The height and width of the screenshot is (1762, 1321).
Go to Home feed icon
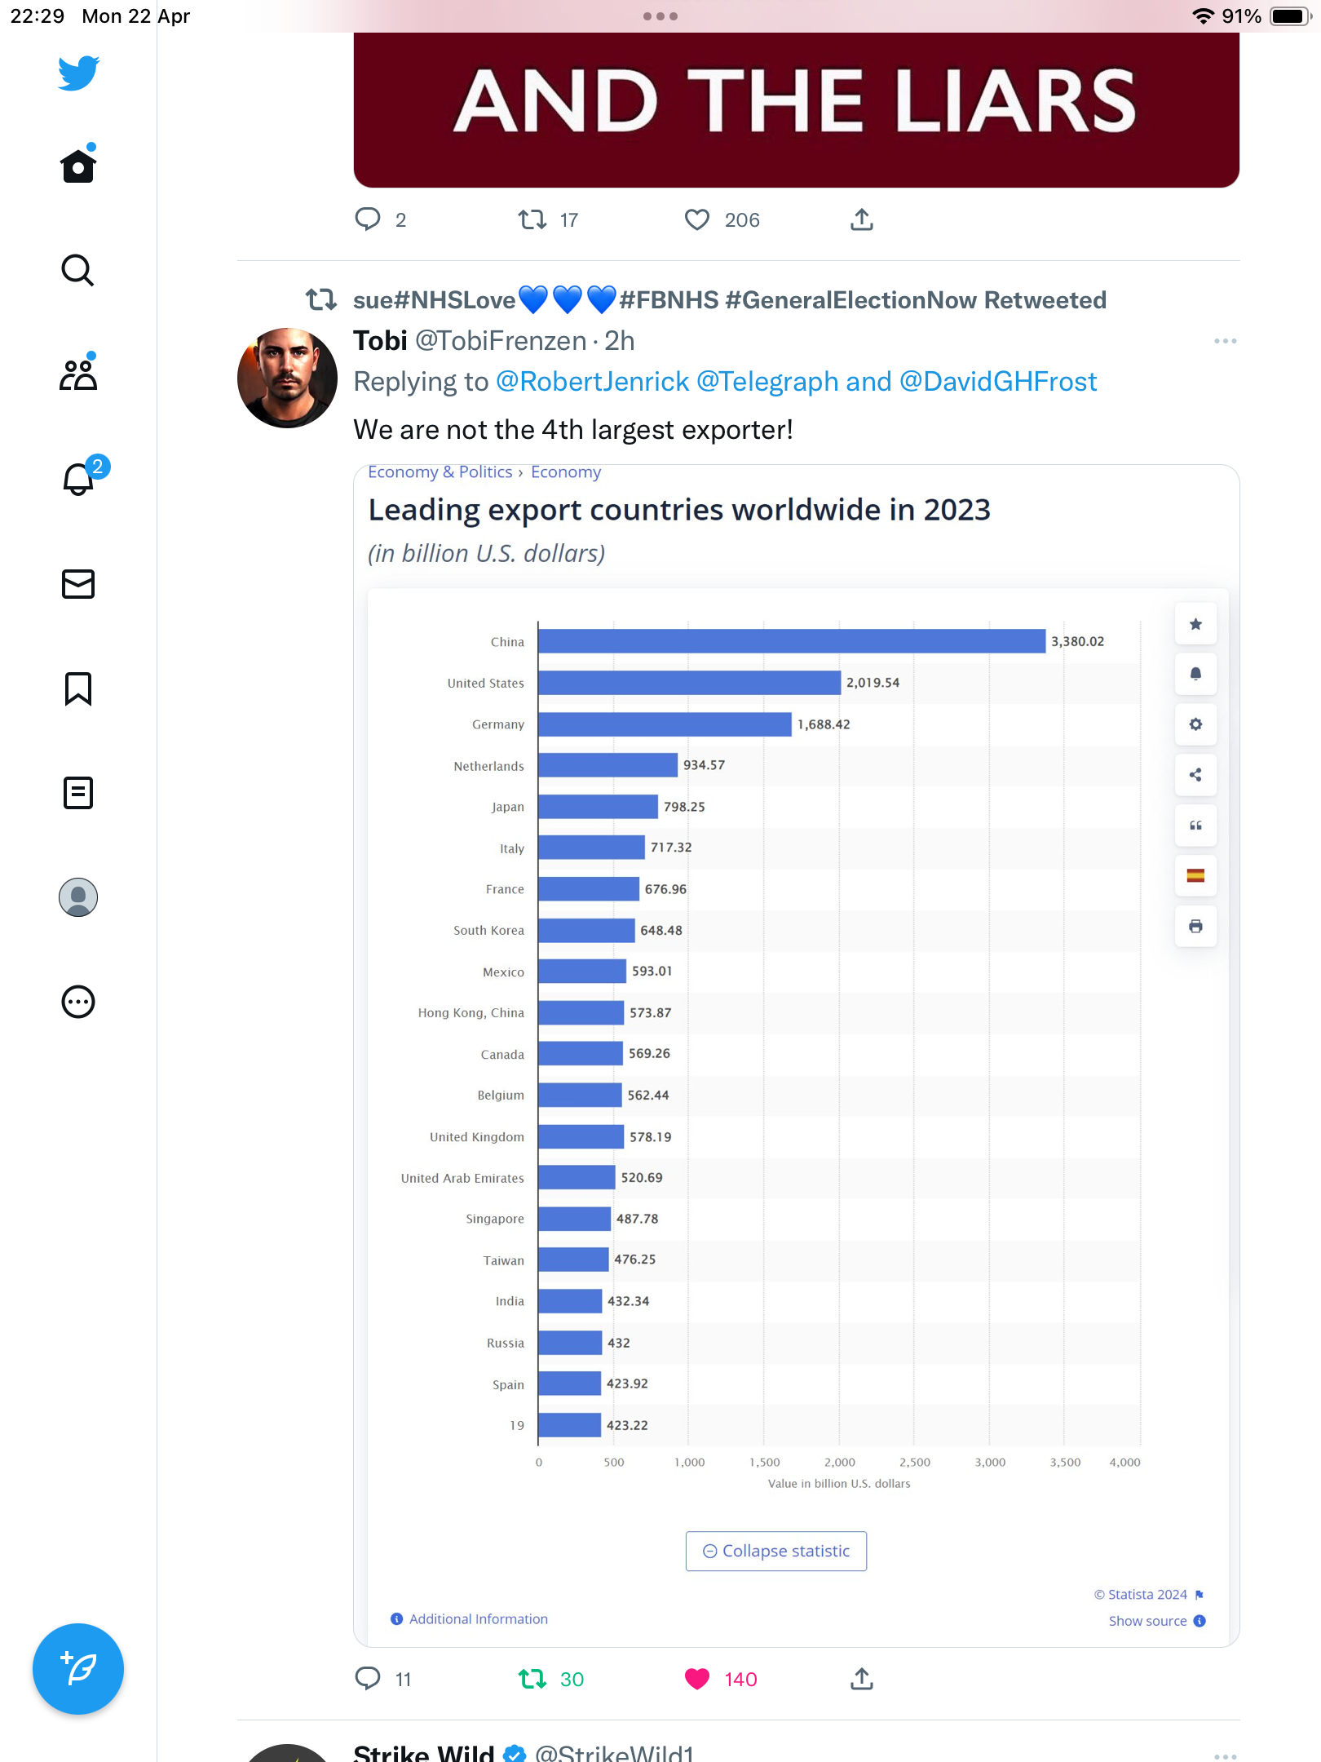click(78, 165)
